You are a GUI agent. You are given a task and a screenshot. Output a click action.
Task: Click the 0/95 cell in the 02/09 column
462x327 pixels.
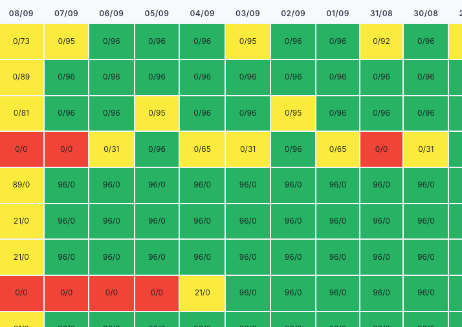293,113
